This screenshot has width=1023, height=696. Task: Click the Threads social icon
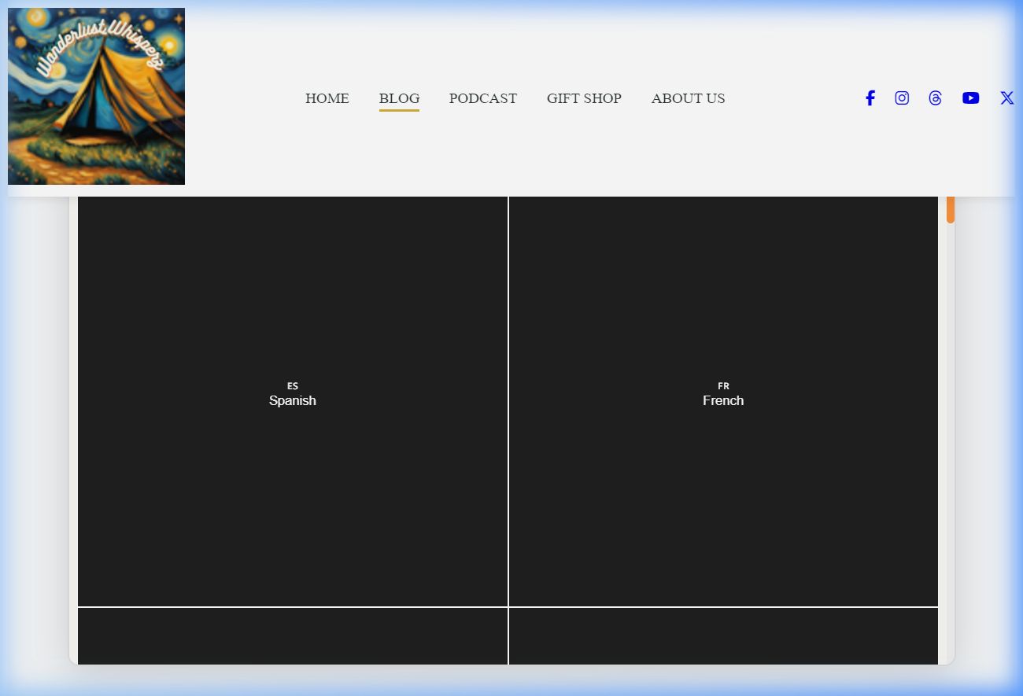click(x=935, y=98)
